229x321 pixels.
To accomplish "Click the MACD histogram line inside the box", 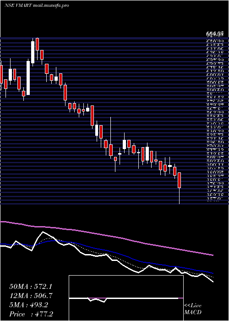I will point(126,299).
